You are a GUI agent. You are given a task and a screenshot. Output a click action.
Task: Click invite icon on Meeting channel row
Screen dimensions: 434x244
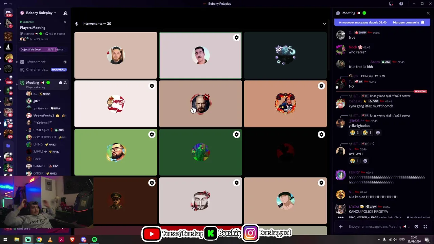click(x=65, y=83)
